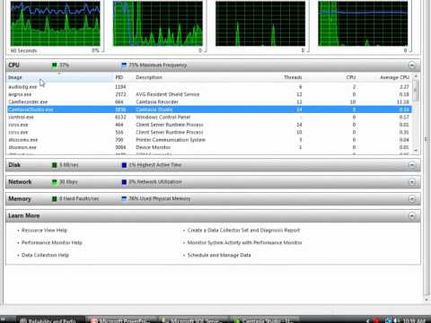This screenshot has height=323, width=431.
Task: Collapse the CPU section with its round arrow button
Action: coord(412,65)
